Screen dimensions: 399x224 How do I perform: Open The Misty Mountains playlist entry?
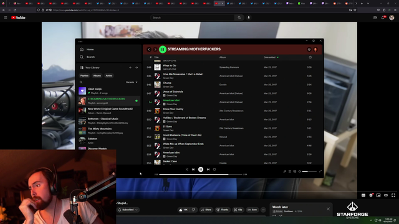[109, 131]
